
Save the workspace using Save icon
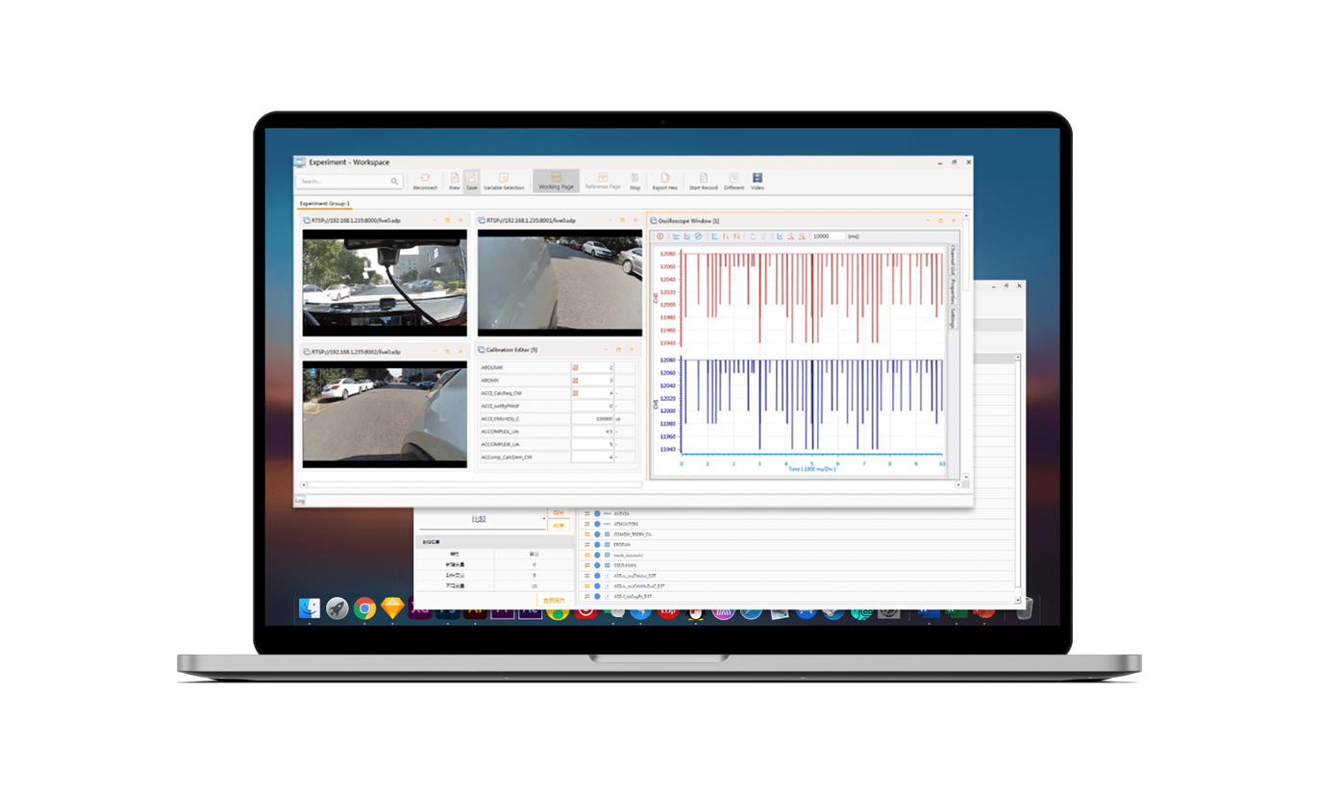point(471,181)
